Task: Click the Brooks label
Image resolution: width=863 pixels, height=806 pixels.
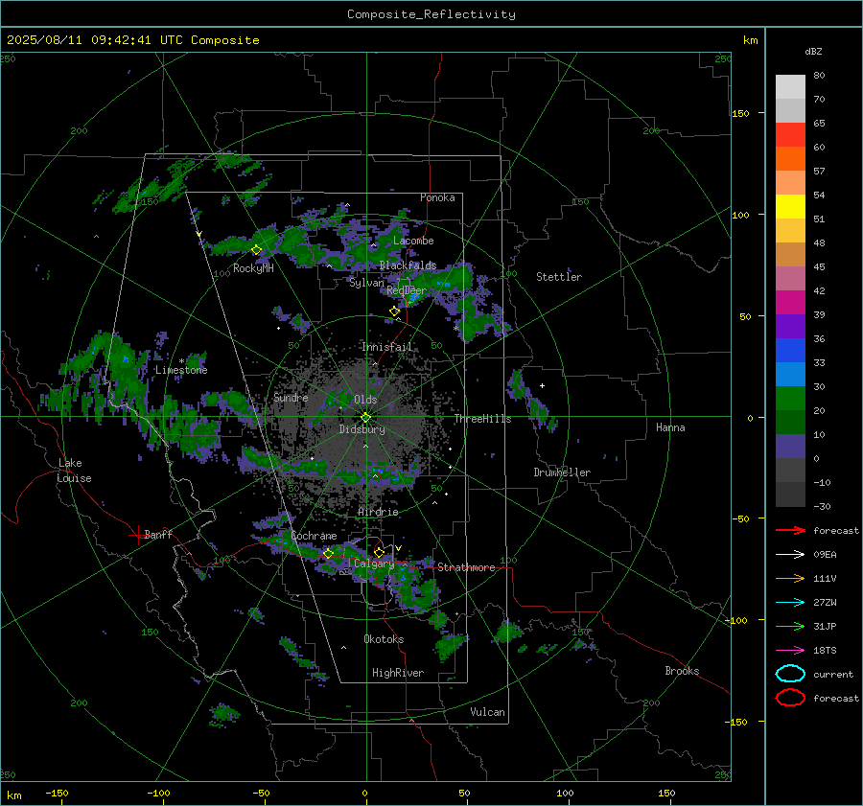Action: (x=682, y=671)
